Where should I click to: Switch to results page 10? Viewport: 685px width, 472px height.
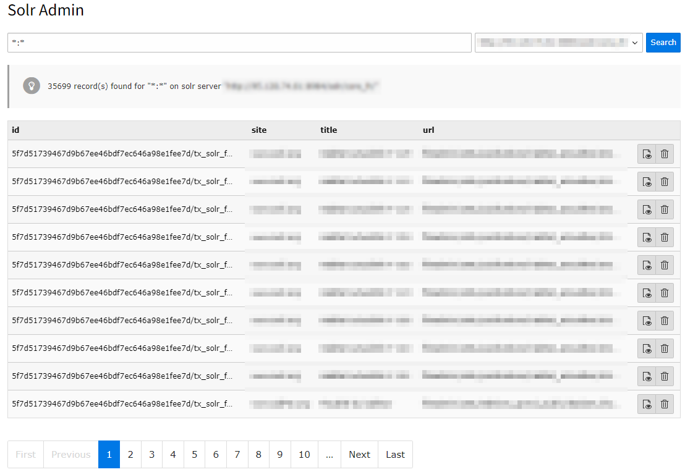[x=305, y=455]
